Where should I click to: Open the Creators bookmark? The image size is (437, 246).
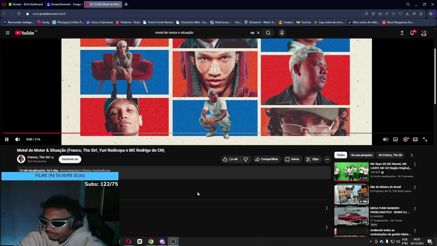286,22
